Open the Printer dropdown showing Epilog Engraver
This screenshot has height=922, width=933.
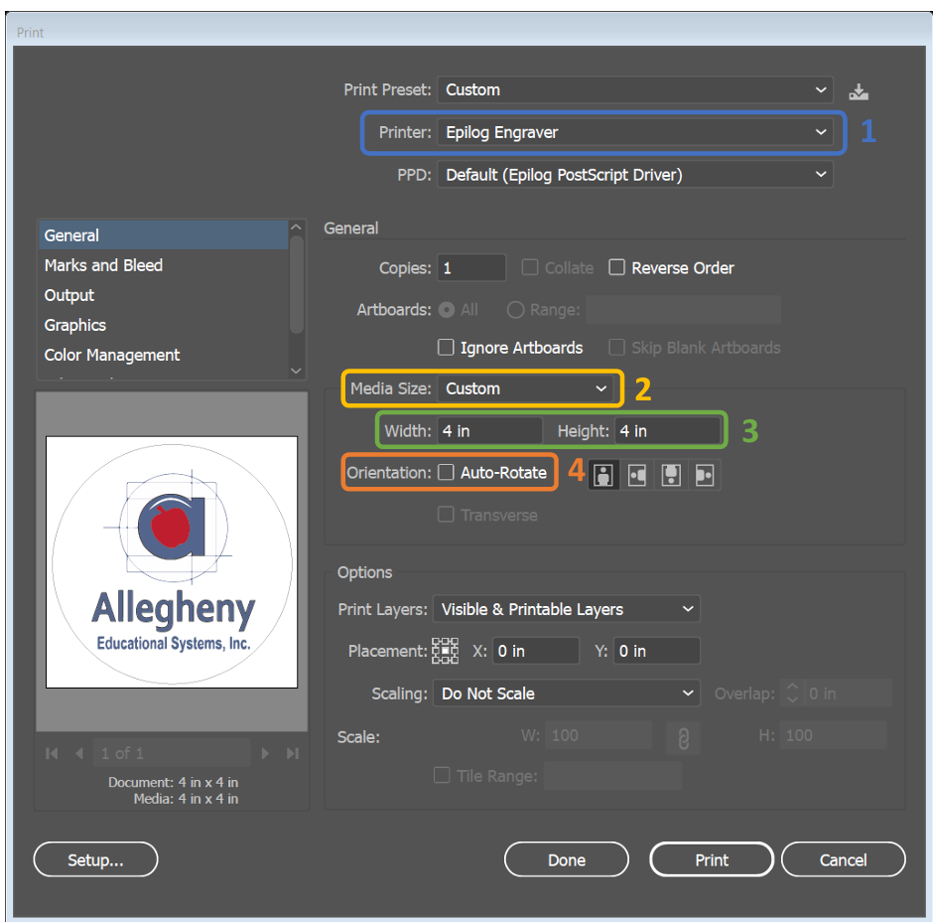pos(635,132)
